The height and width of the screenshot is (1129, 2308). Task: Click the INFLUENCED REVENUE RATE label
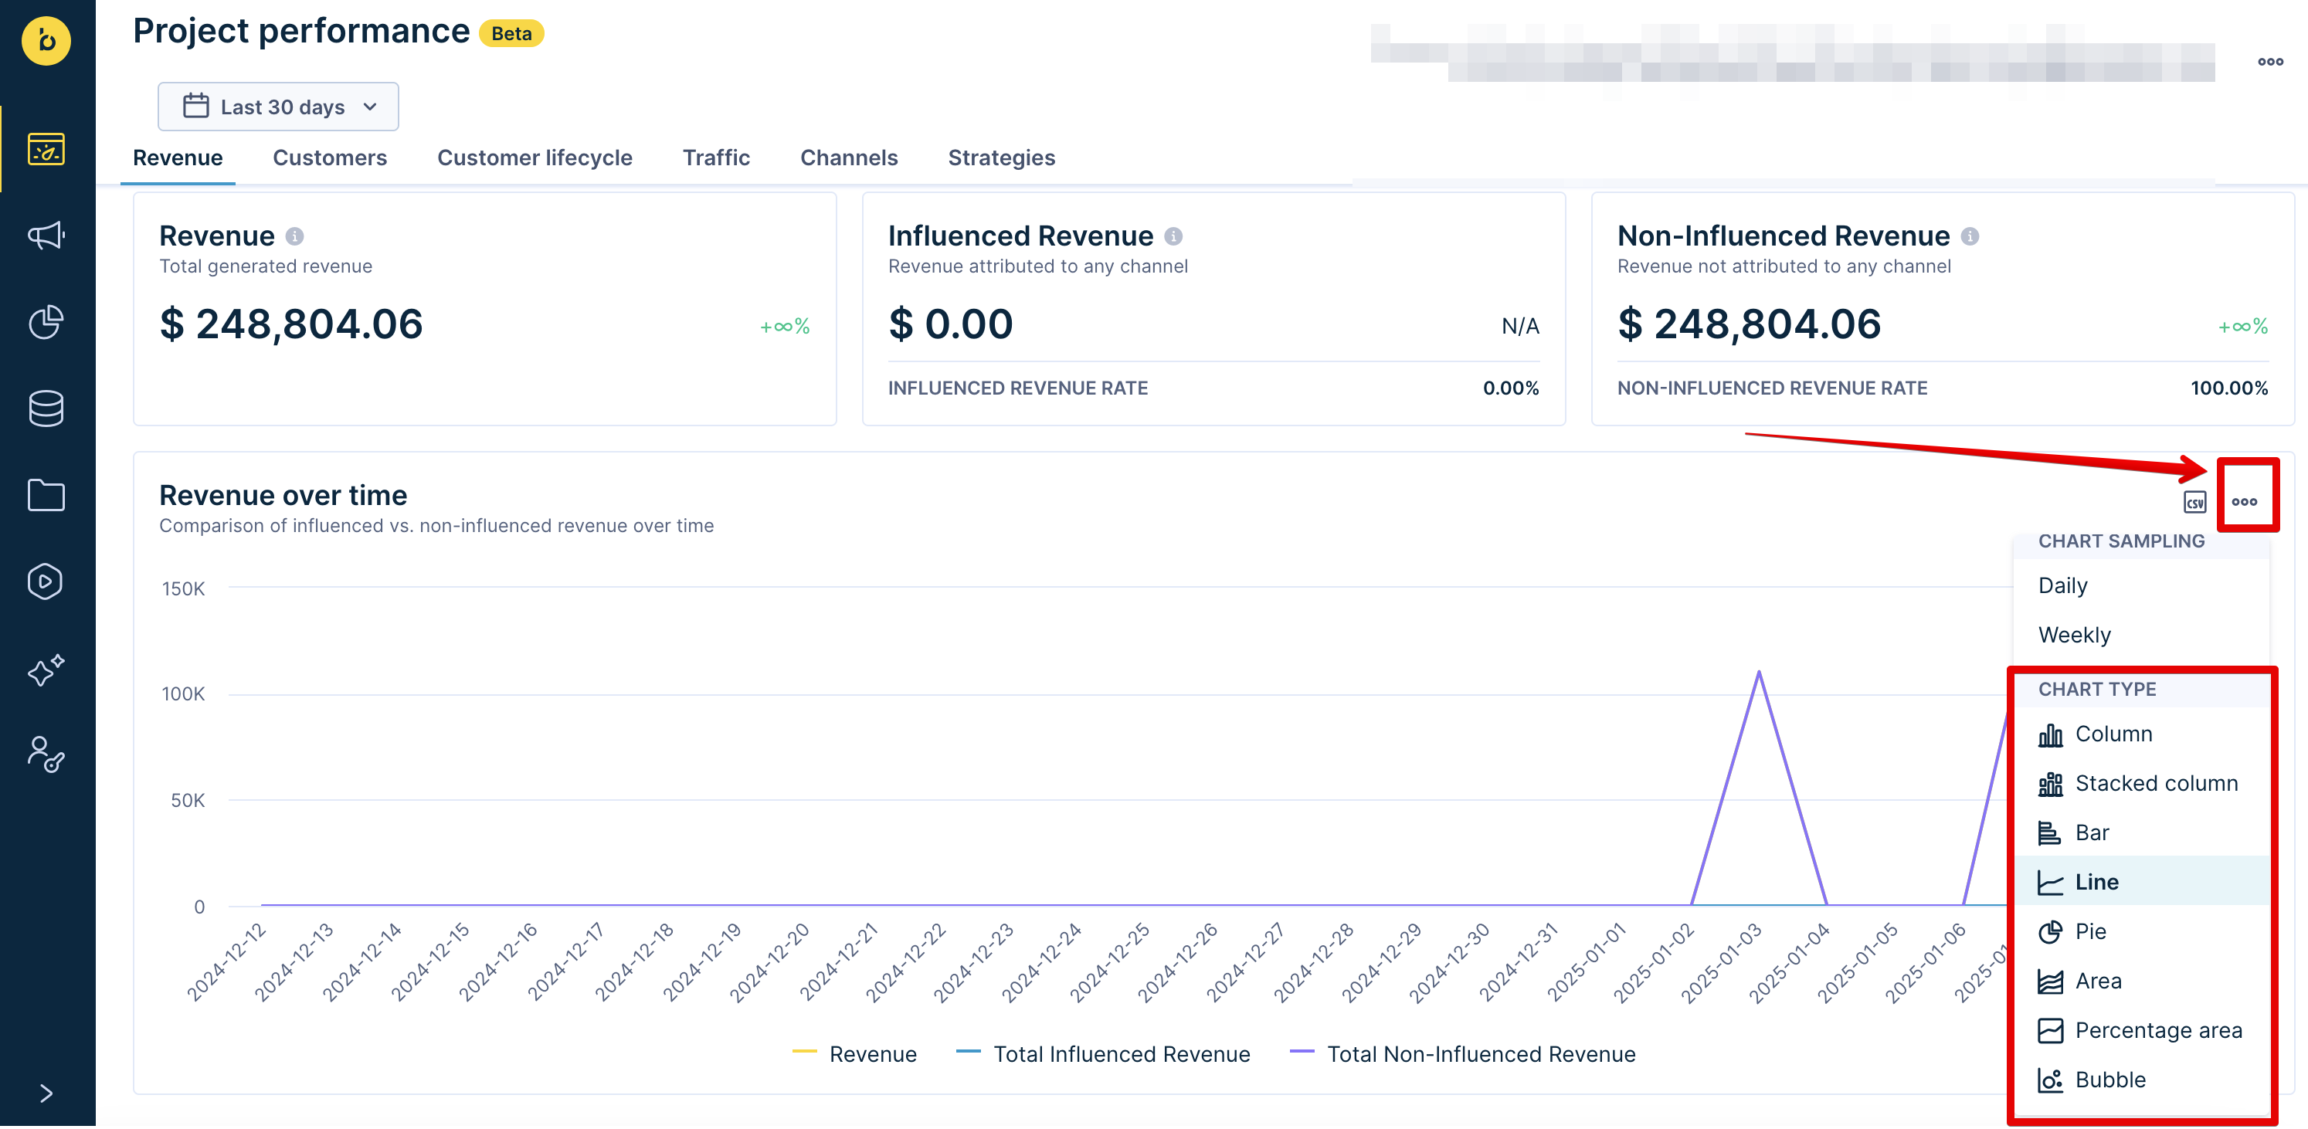pyautogui.click(x=1018, y=389)
